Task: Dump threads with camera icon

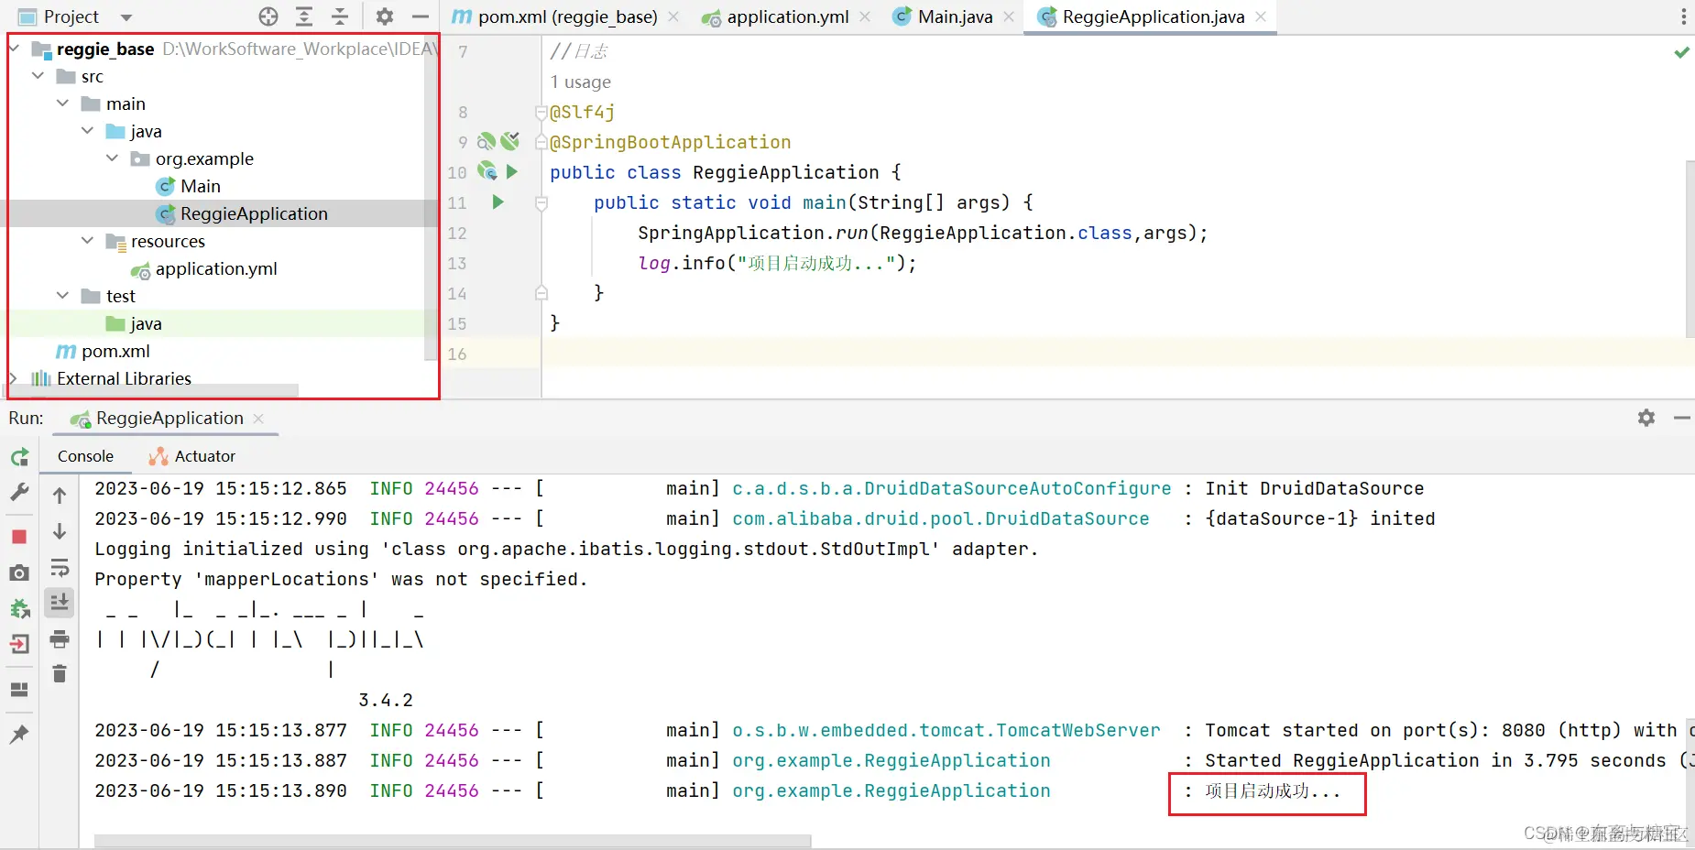Action: tap(19, 572)
